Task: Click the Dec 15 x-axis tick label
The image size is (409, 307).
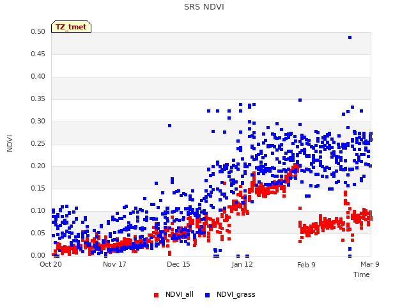Action: click(178, 264)
